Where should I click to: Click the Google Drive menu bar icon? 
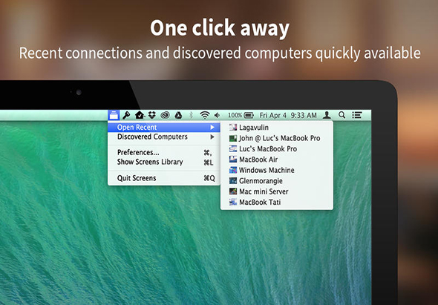point(178,115)
